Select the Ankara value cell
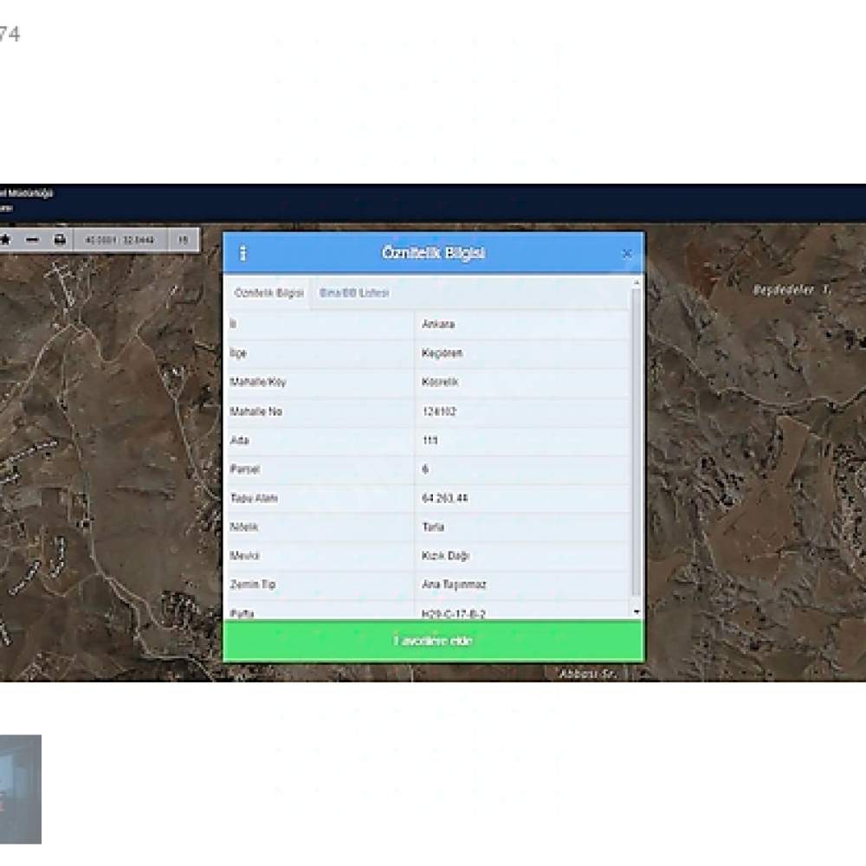866x866 pixels. click(x=521, y=324)
